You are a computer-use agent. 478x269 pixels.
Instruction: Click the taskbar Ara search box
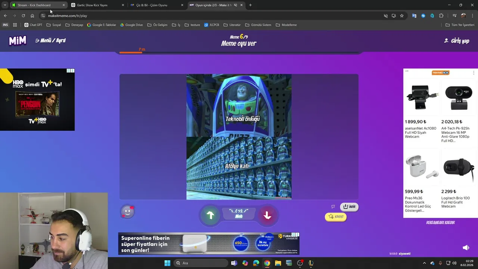pyautogui.click(x=200, y=263)
